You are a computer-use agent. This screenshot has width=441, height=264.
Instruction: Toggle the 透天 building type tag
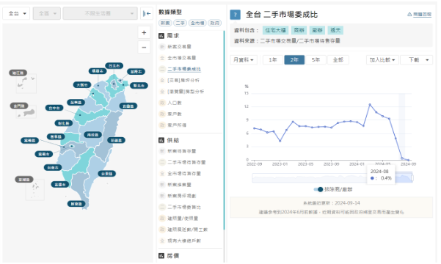click(x=335, y=30)
